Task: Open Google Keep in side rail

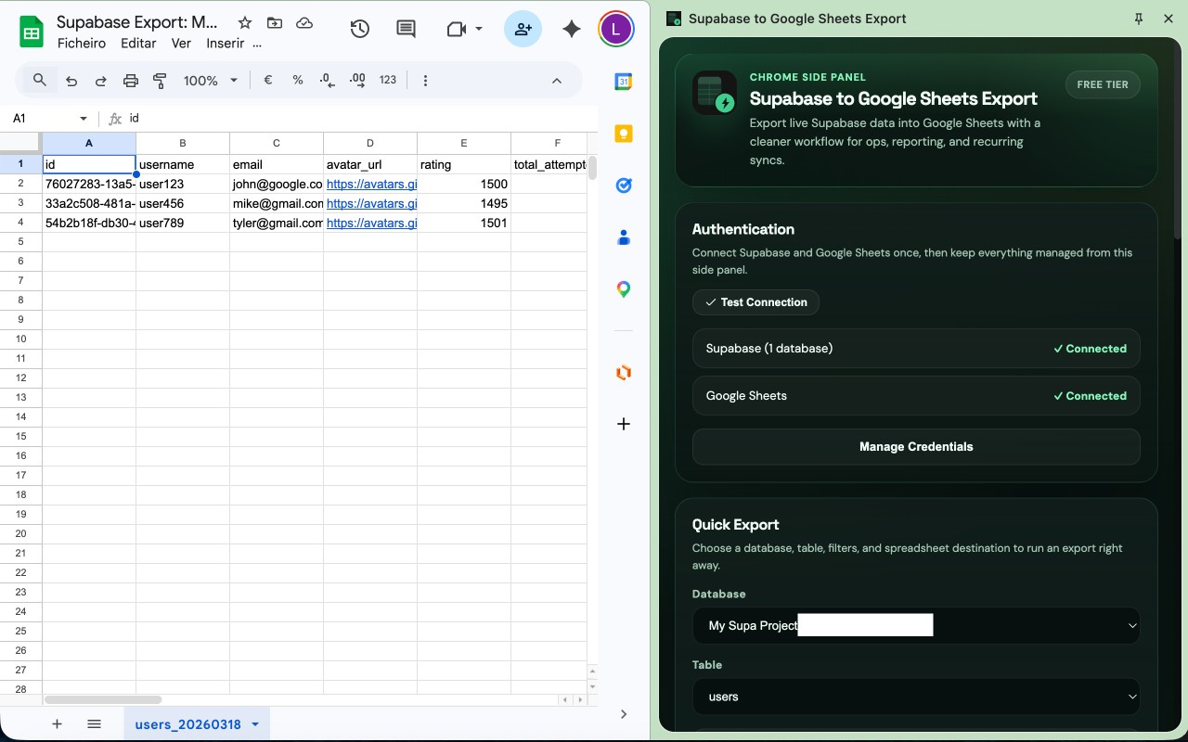Action: coord(624,134)
